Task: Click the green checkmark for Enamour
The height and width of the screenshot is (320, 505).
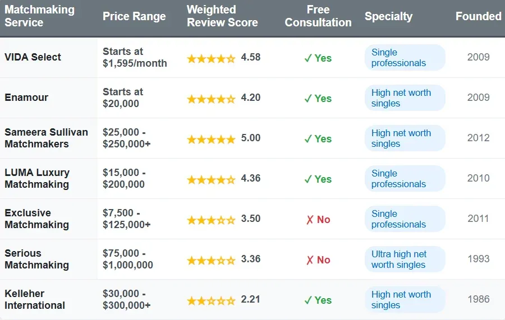Action: click(307, 99)
